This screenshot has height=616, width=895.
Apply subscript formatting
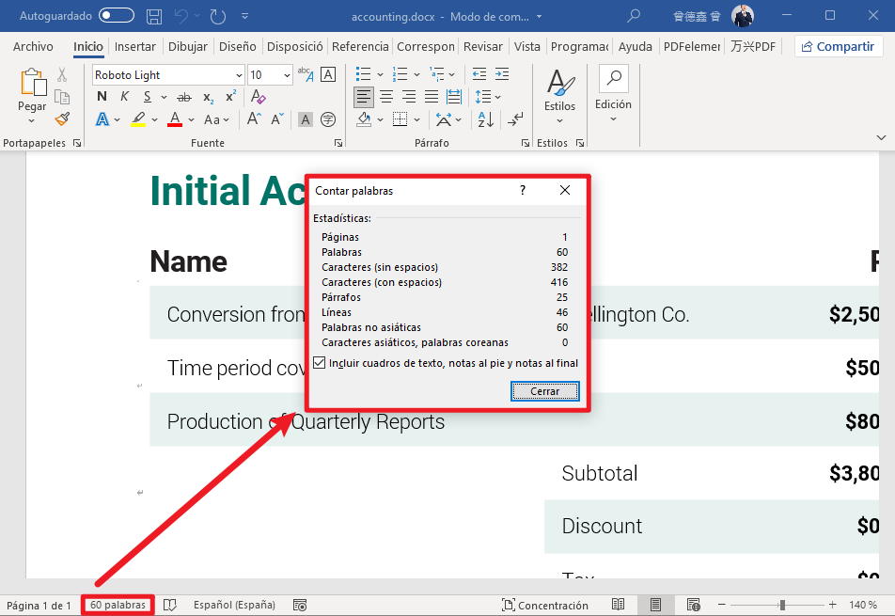coord(209,98)
